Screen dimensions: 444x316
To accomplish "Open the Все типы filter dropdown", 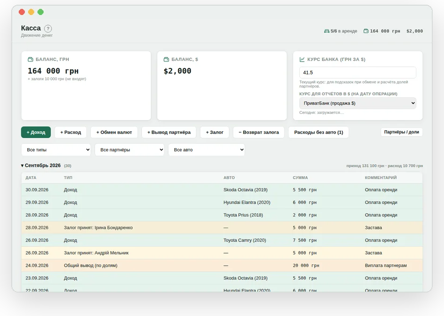I will [56, 150].
